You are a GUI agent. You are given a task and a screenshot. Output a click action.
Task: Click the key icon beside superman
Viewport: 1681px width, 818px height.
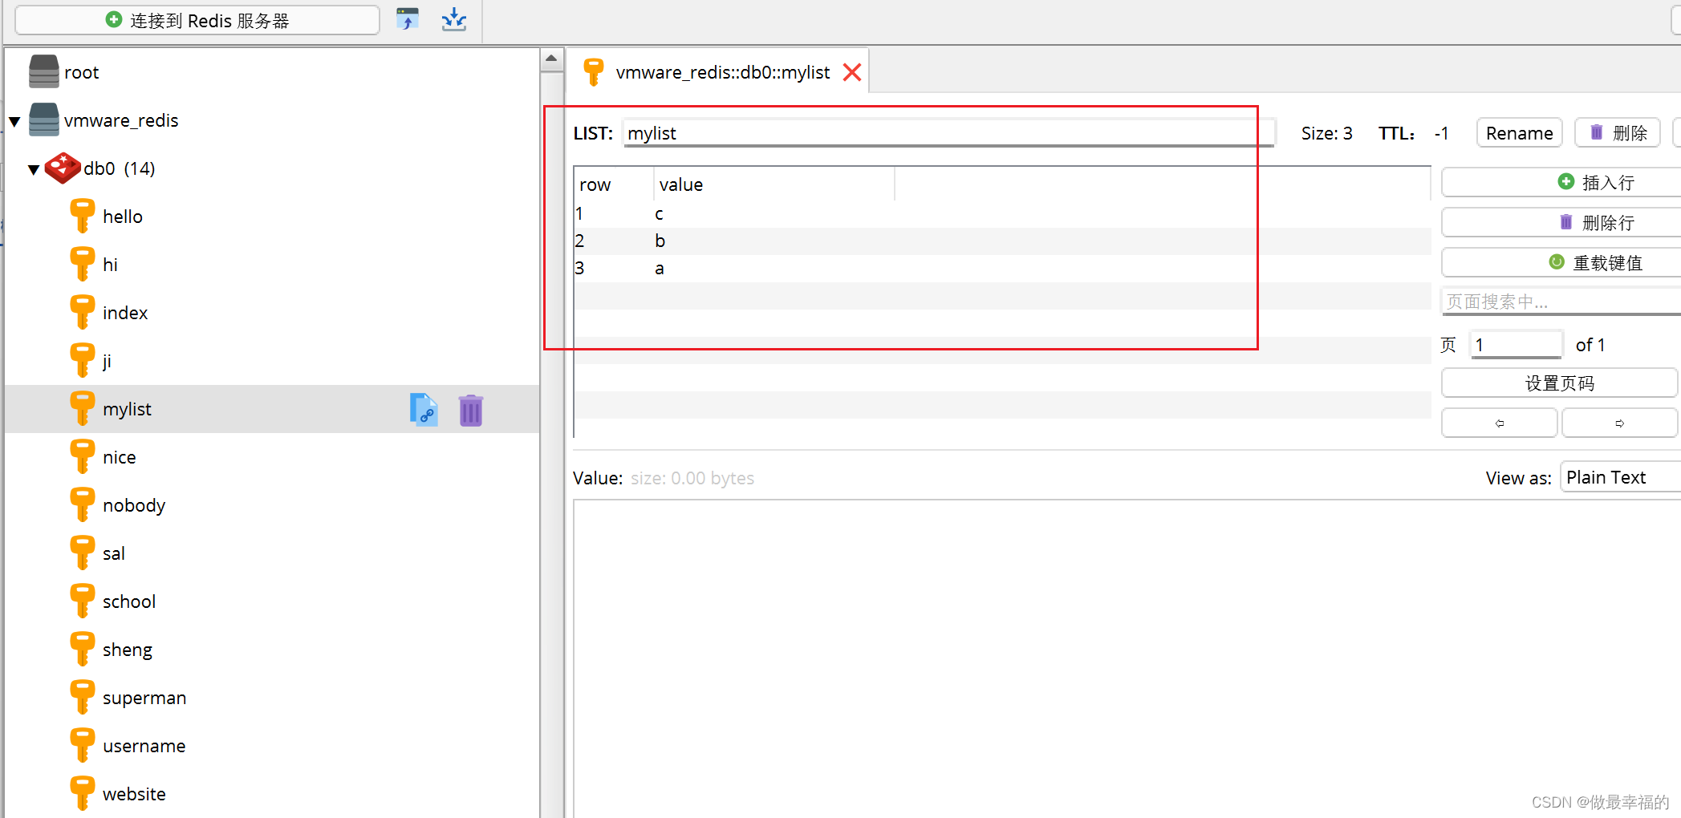(x=82, y=697)
